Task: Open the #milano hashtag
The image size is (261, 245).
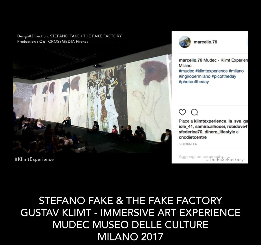Action: (x=236, y=71)
